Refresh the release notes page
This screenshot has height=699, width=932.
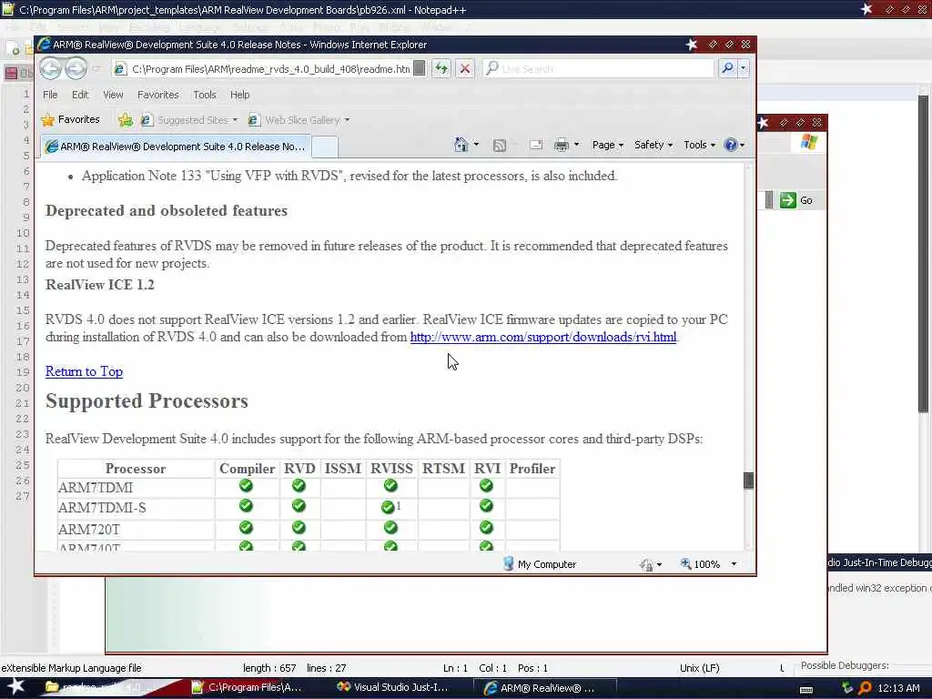pos(441,68)
